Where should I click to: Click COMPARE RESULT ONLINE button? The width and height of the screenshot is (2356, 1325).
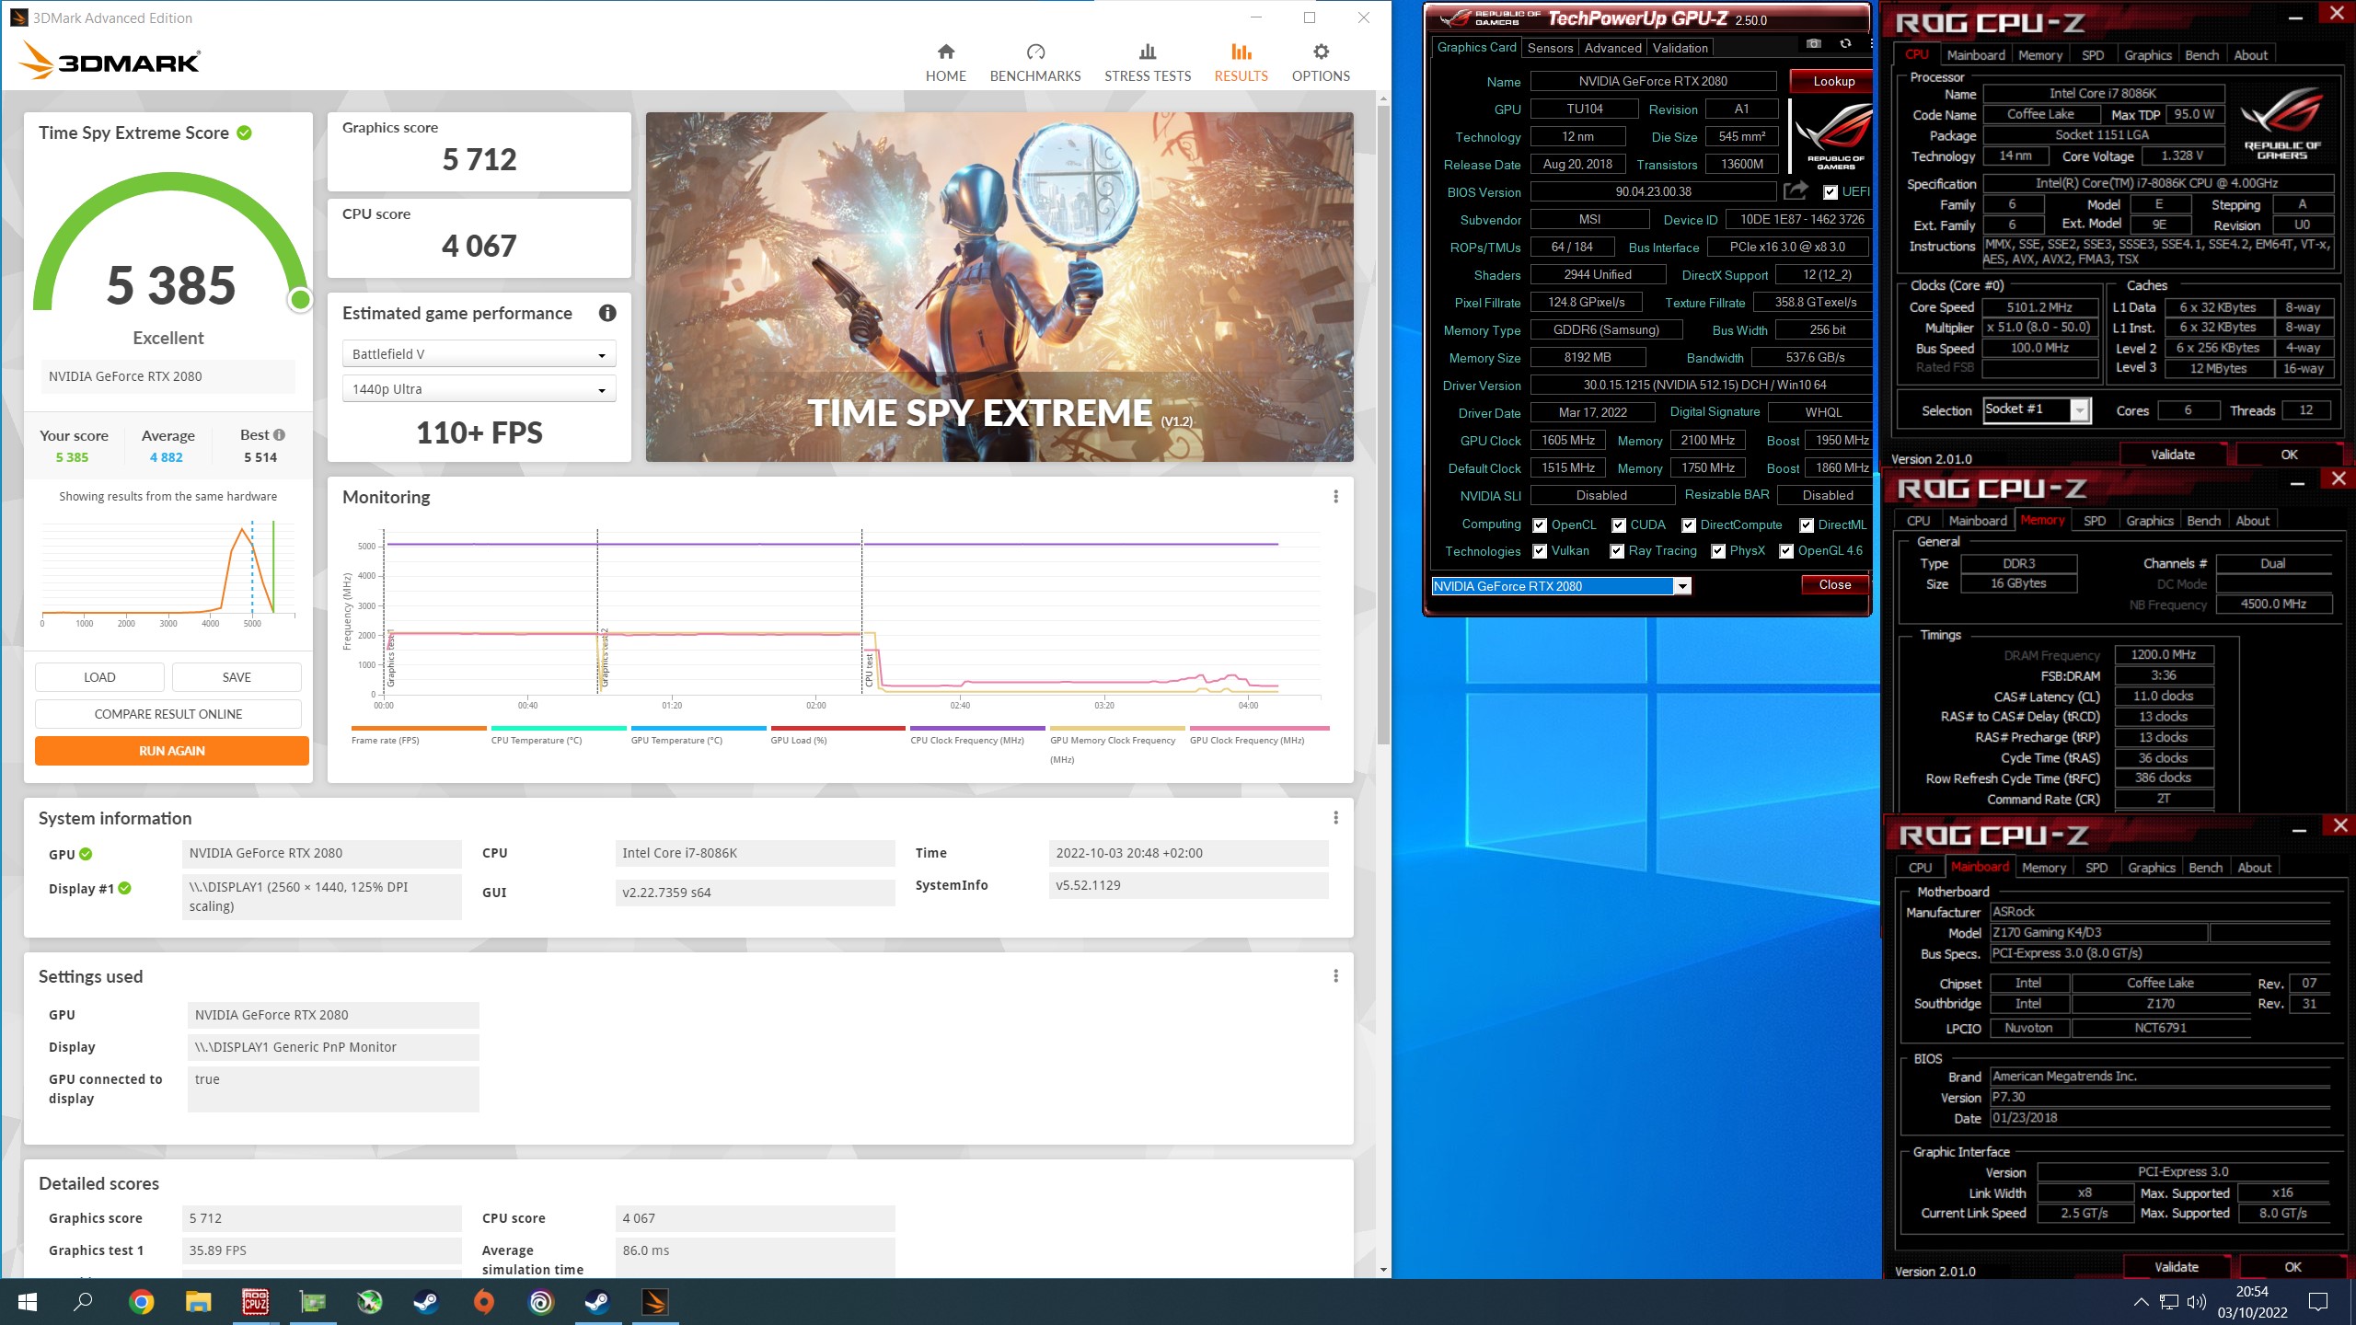point(168,714)
